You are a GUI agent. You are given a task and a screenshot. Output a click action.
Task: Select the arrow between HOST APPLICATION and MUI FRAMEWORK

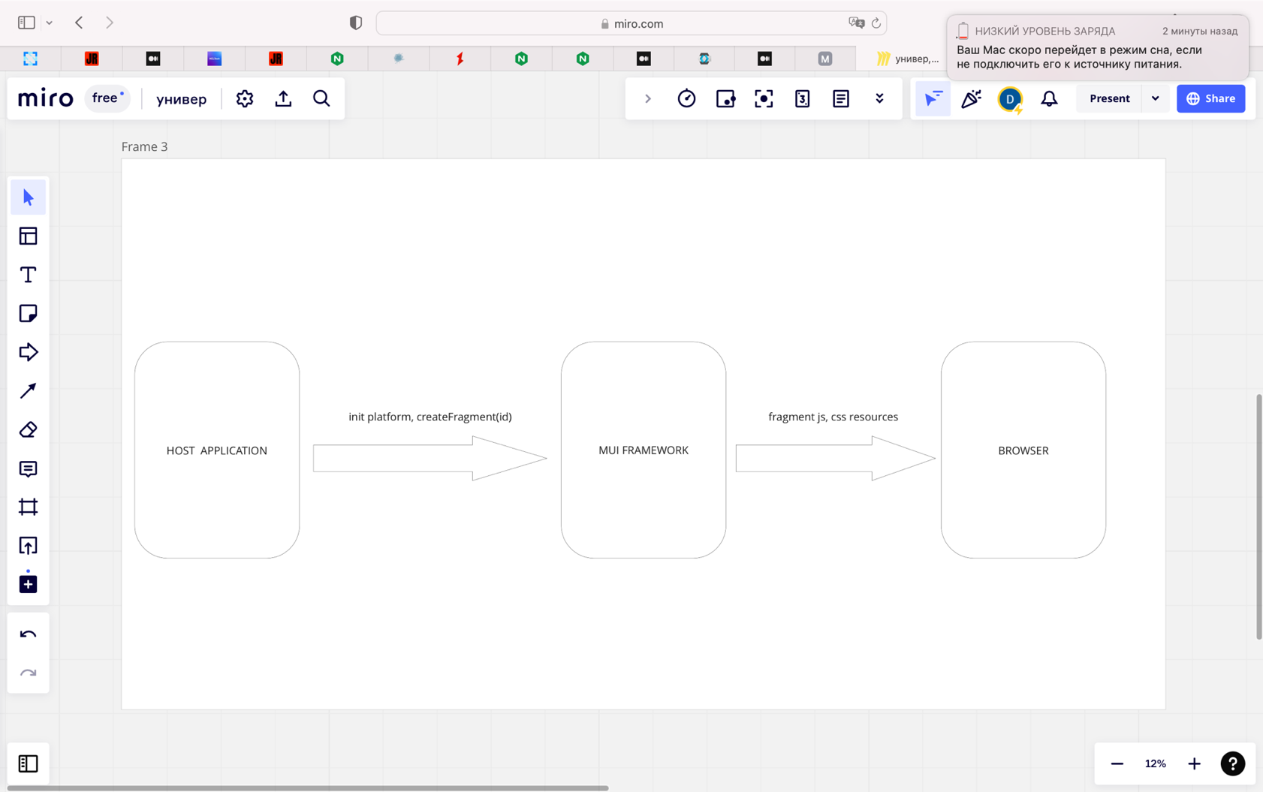tap(430, 458)
